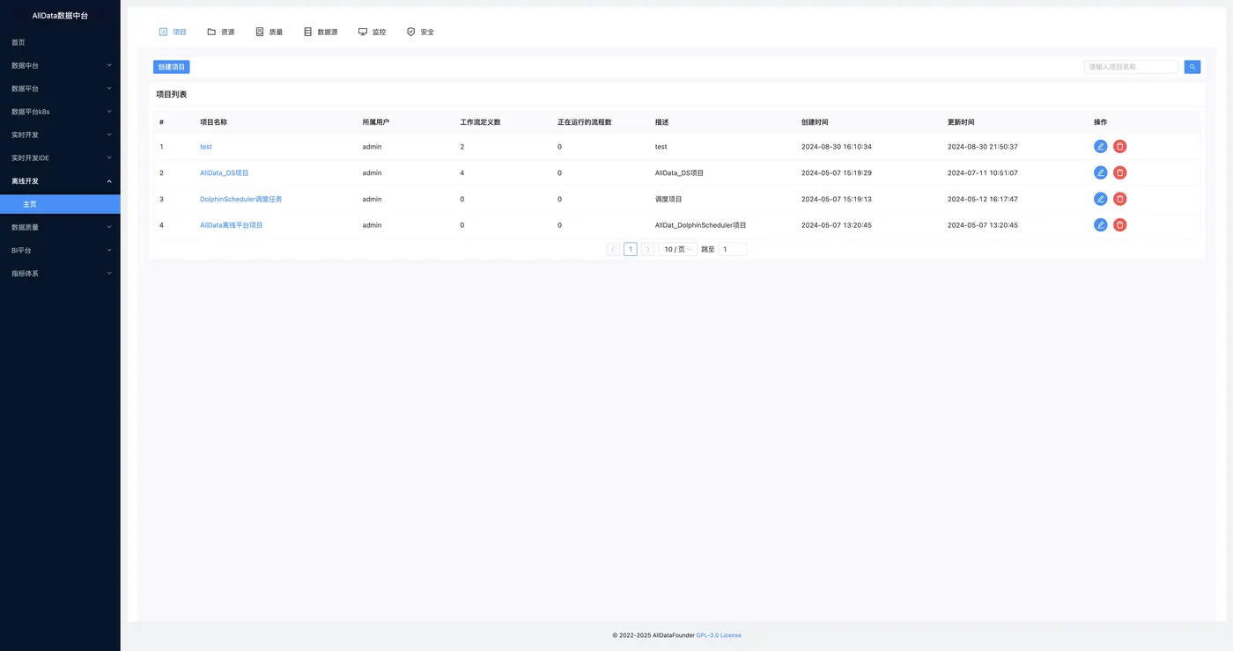Click the 工作流定义数 column header
Viewport: 1233px width, 651px height.
click(480, 122)
